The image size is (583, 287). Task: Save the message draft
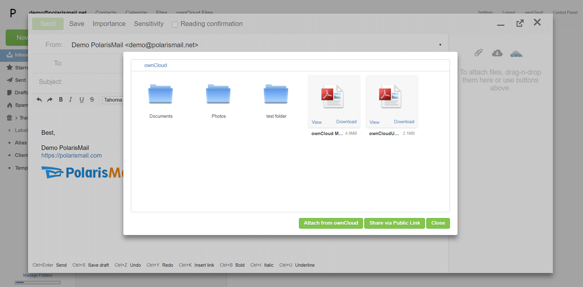click(x=77, y=24)
